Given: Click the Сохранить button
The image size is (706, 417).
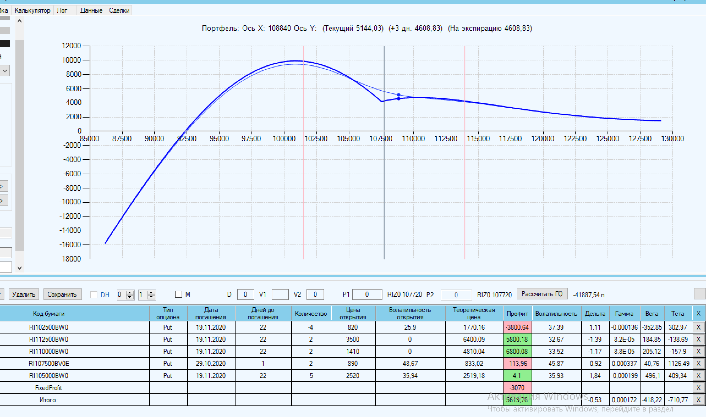Looking at the screenshot, I should click(62, 294).
